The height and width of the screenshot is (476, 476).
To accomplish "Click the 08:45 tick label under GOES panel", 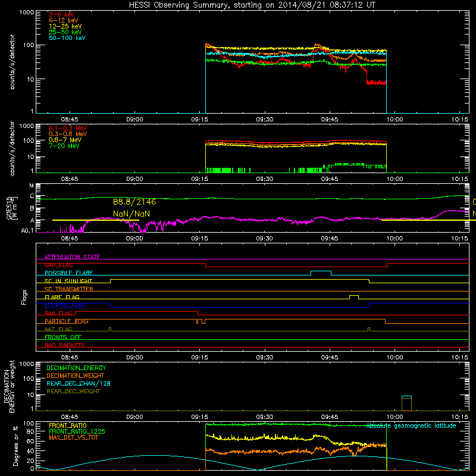I will [x=70, y=239].
